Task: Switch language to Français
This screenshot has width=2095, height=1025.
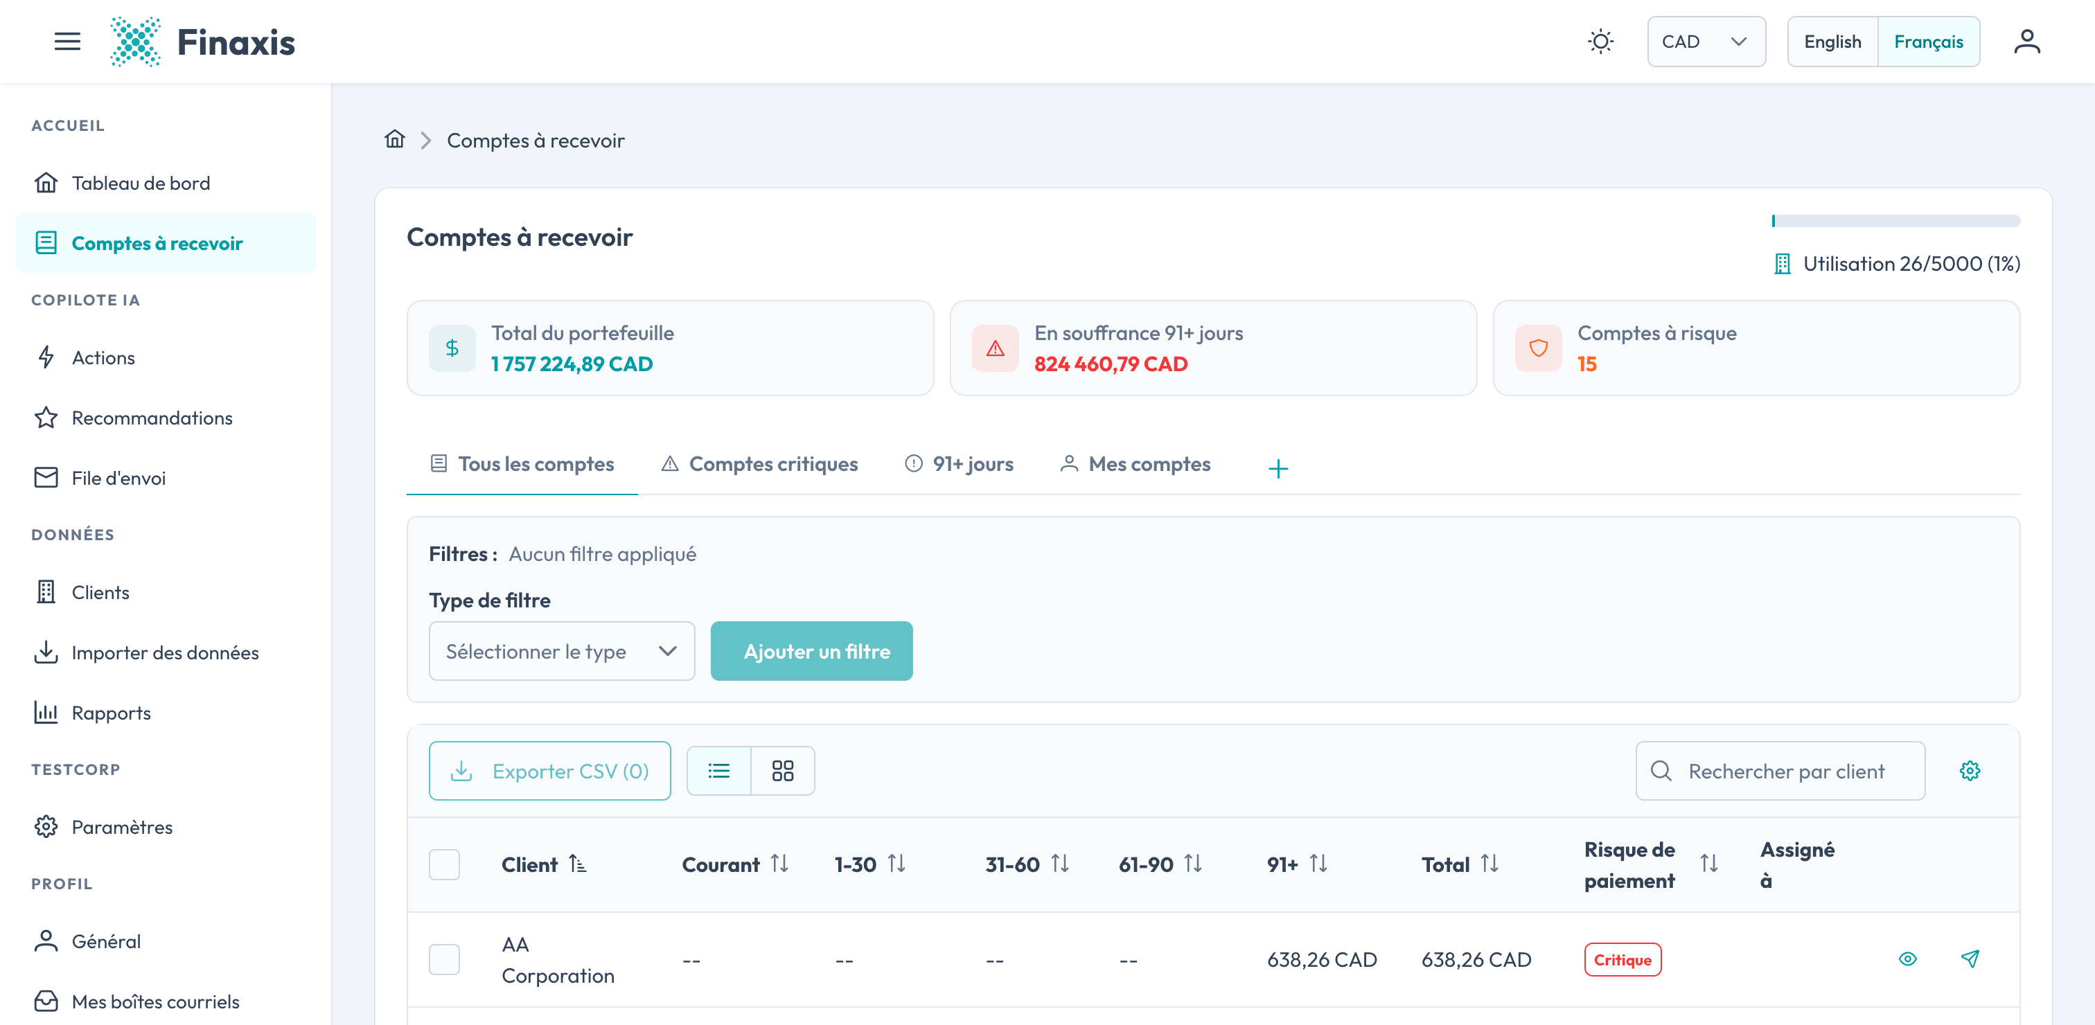Action: [x=1928, y=42]
